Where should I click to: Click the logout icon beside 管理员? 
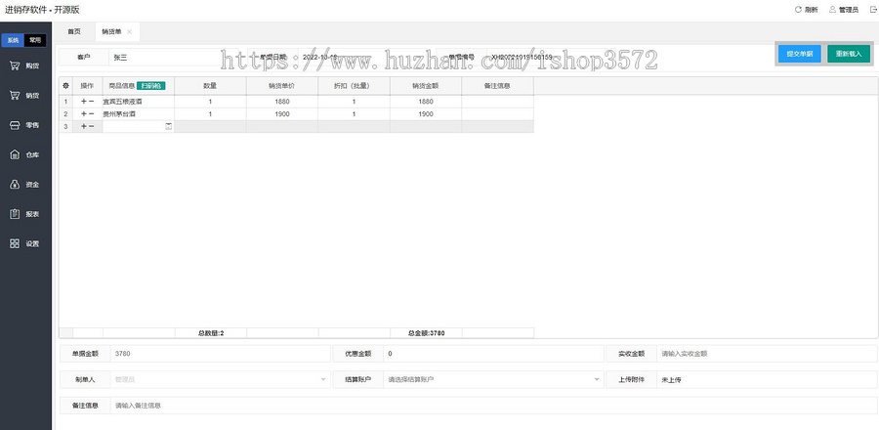pos(873,10)
